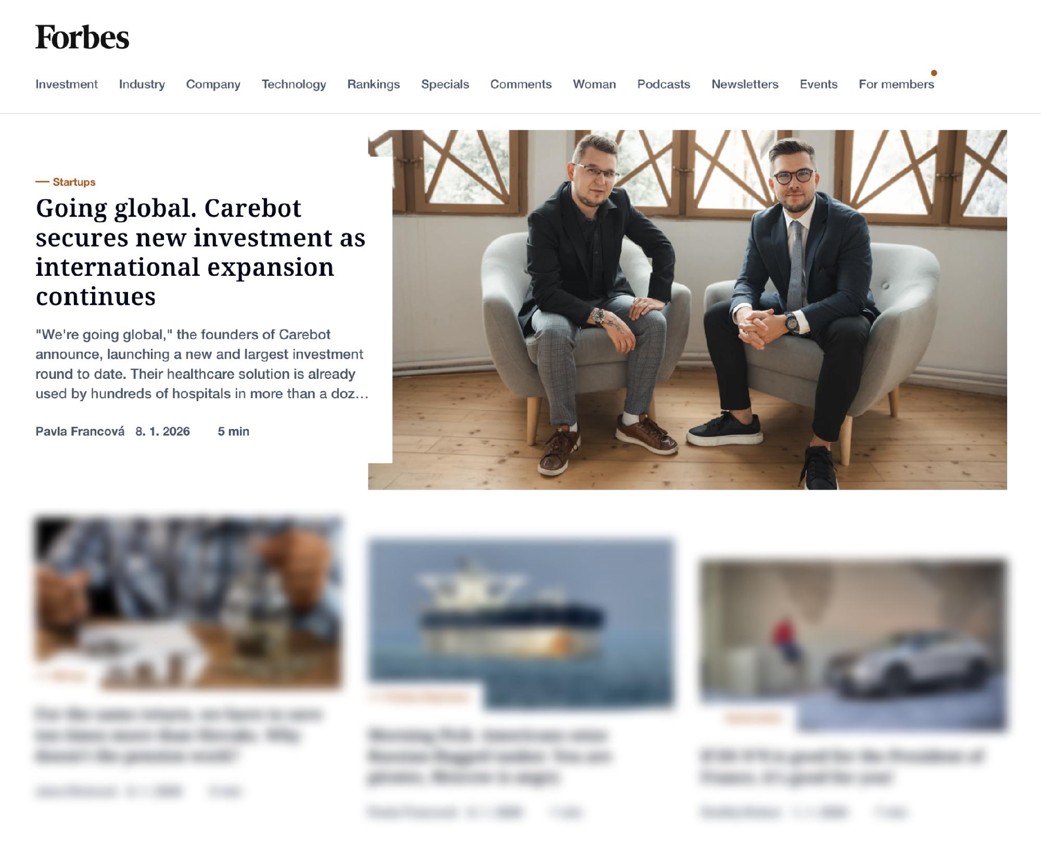Open the Newsletters page
Image resolution: width=1041 pixels, height=843 pixels.
click(745, 84)
